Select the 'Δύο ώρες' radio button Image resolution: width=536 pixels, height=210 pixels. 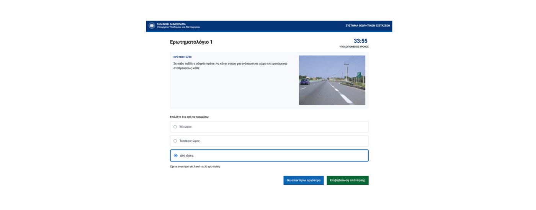[x=176, y=155]
